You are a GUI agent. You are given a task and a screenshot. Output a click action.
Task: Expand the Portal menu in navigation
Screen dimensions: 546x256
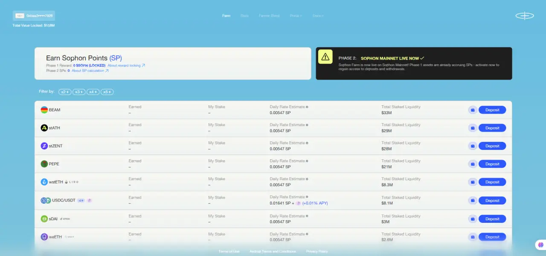(x=296, y=16)
